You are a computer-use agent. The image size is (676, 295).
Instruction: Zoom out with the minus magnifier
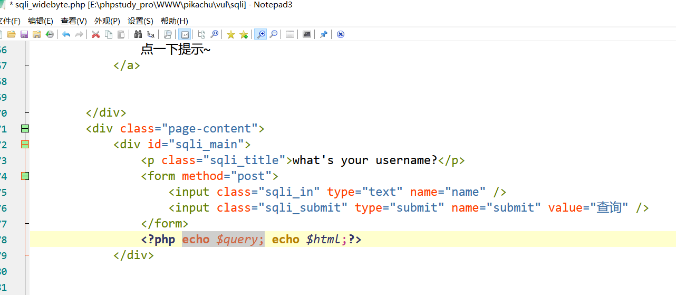pos(273,34)
